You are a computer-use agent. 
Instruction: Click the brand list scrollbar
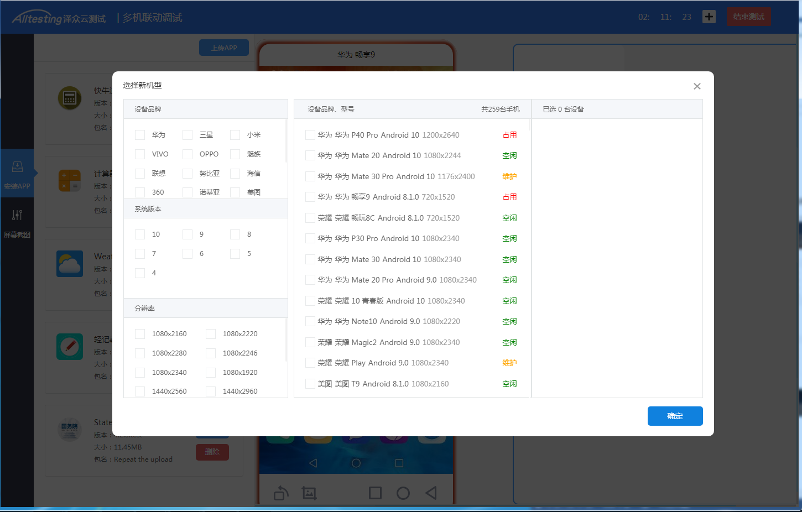pos(286,140)
